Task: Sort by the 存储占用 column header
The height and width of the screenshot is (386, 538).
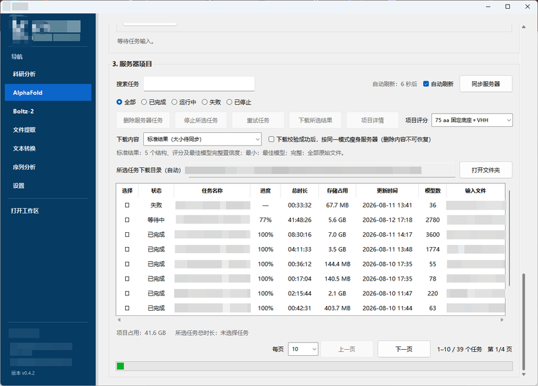Action: [x=338, y=191]
